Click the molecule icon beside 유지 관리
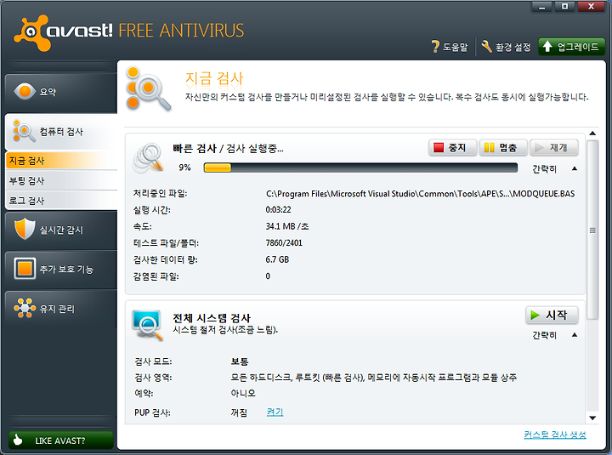This screenshot has width=612, height=455. tap(25, 308)
